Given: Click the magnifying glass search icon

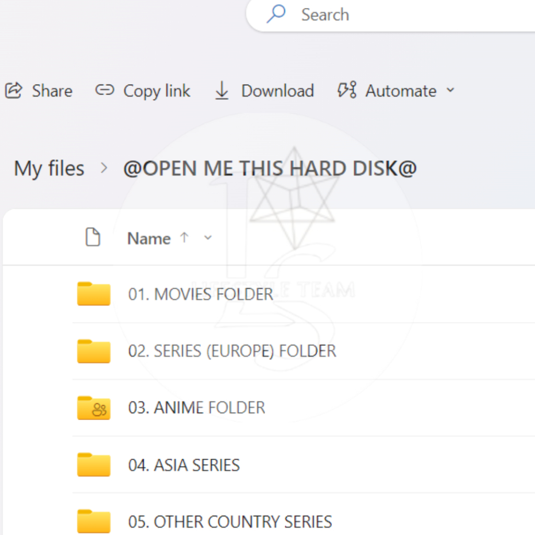Looking at the screenshot, I should coord(276,14).
